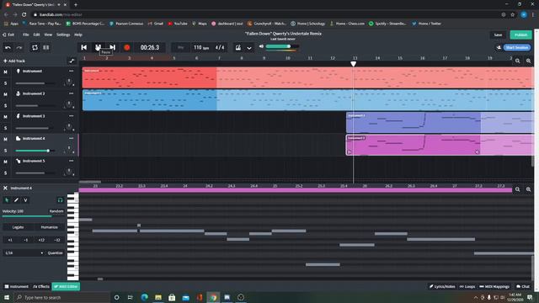
Task: Adjust the Instrument 4 track volume slider
Action: coord(35,151)
